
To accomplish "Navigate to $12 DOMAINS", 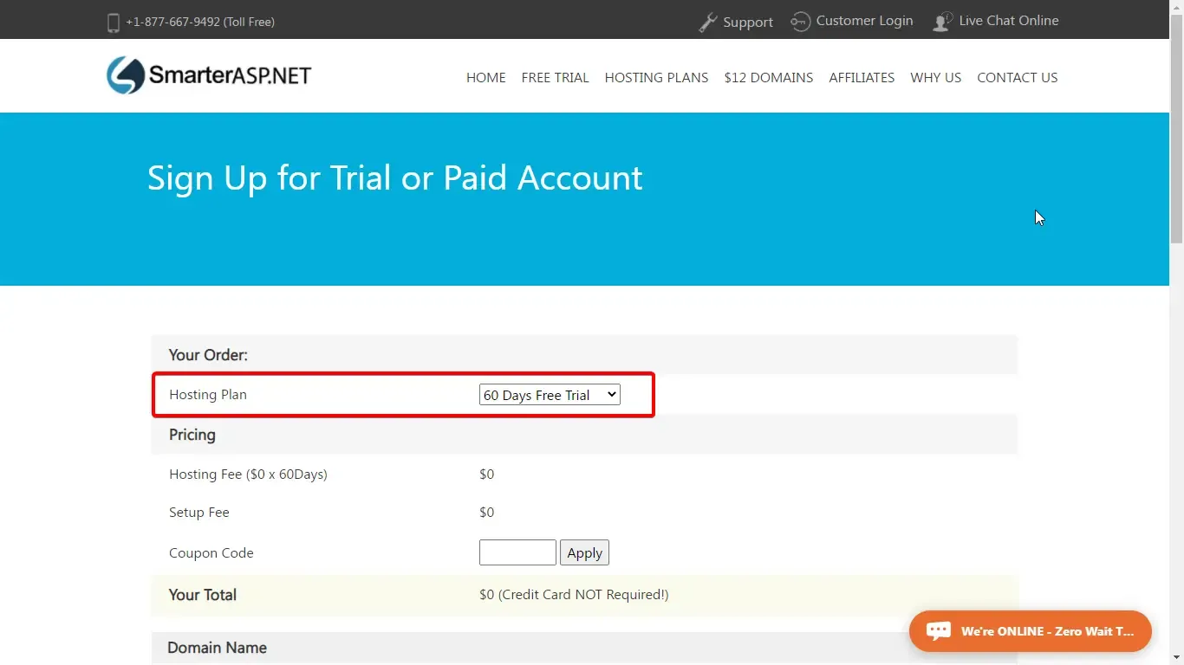I will coord(768,77).
